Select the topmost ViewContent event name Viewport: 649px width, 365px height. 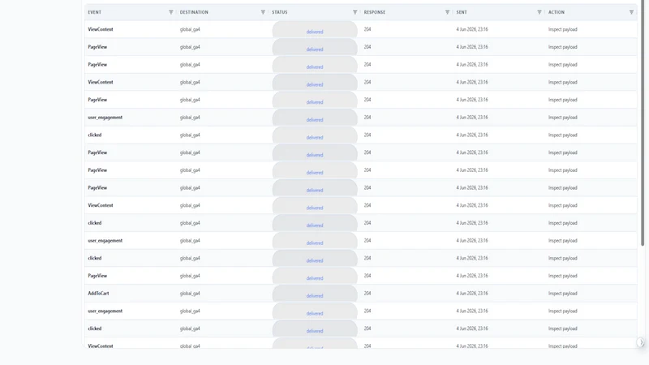pyautogui.click(x=100, y=29)
